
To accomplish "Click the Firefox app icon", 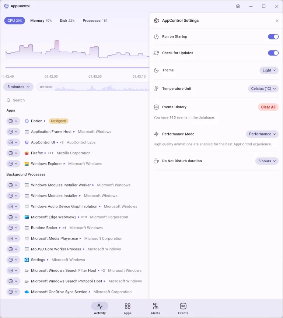I will pos(27,153).
